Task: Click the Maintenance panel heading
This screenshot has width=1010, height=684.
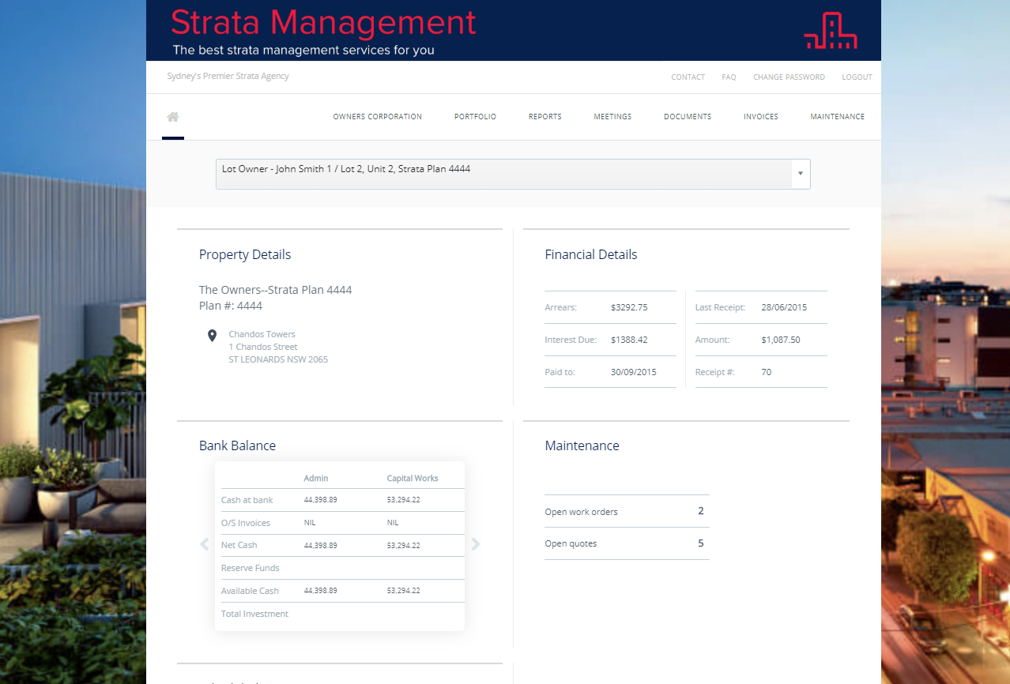Action: pyautogui.click(x=582, y=445)
